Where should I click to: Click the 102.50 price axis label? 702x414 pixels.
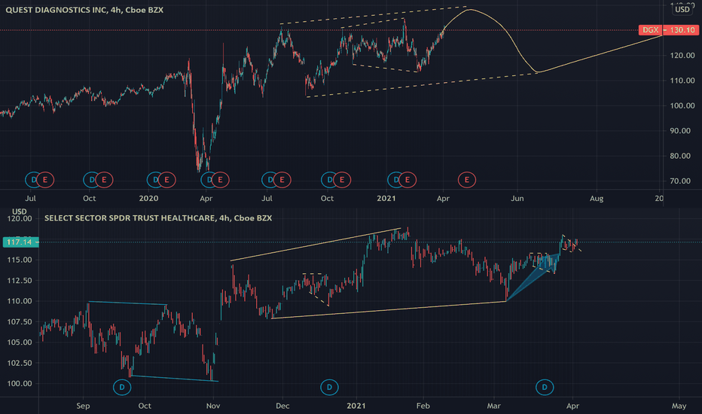(20, 363)
